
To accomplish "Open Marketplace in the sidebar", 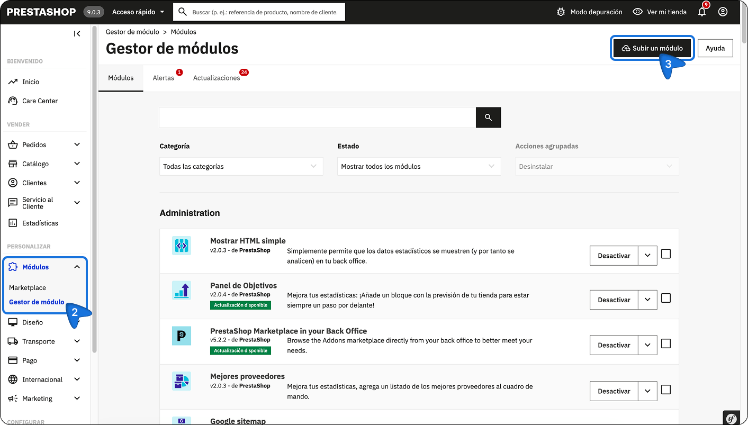I will point(28,288).
